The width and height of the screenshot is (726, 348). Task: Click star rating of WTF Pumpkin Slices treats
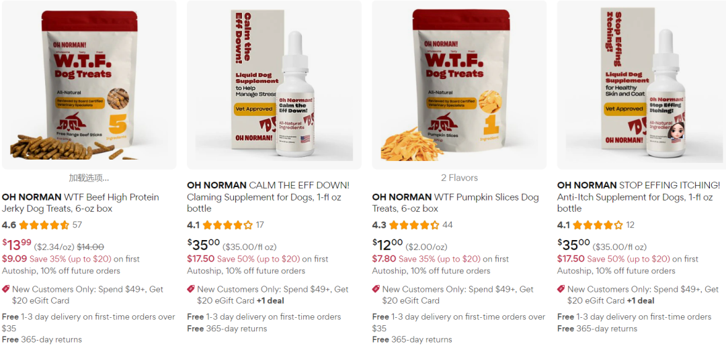(414, 225)
